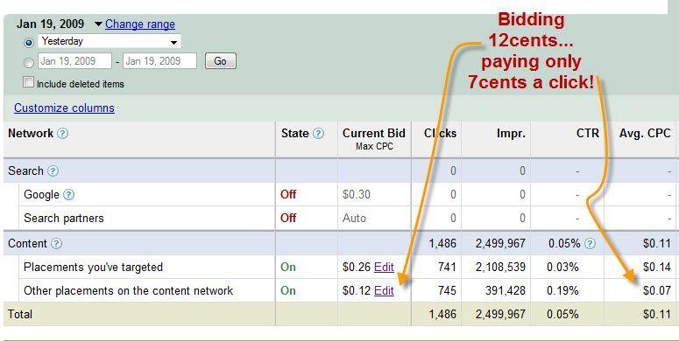Screen dimensions: 679x341
Task: Click the start date input field
Action: [x=75, y=61]
